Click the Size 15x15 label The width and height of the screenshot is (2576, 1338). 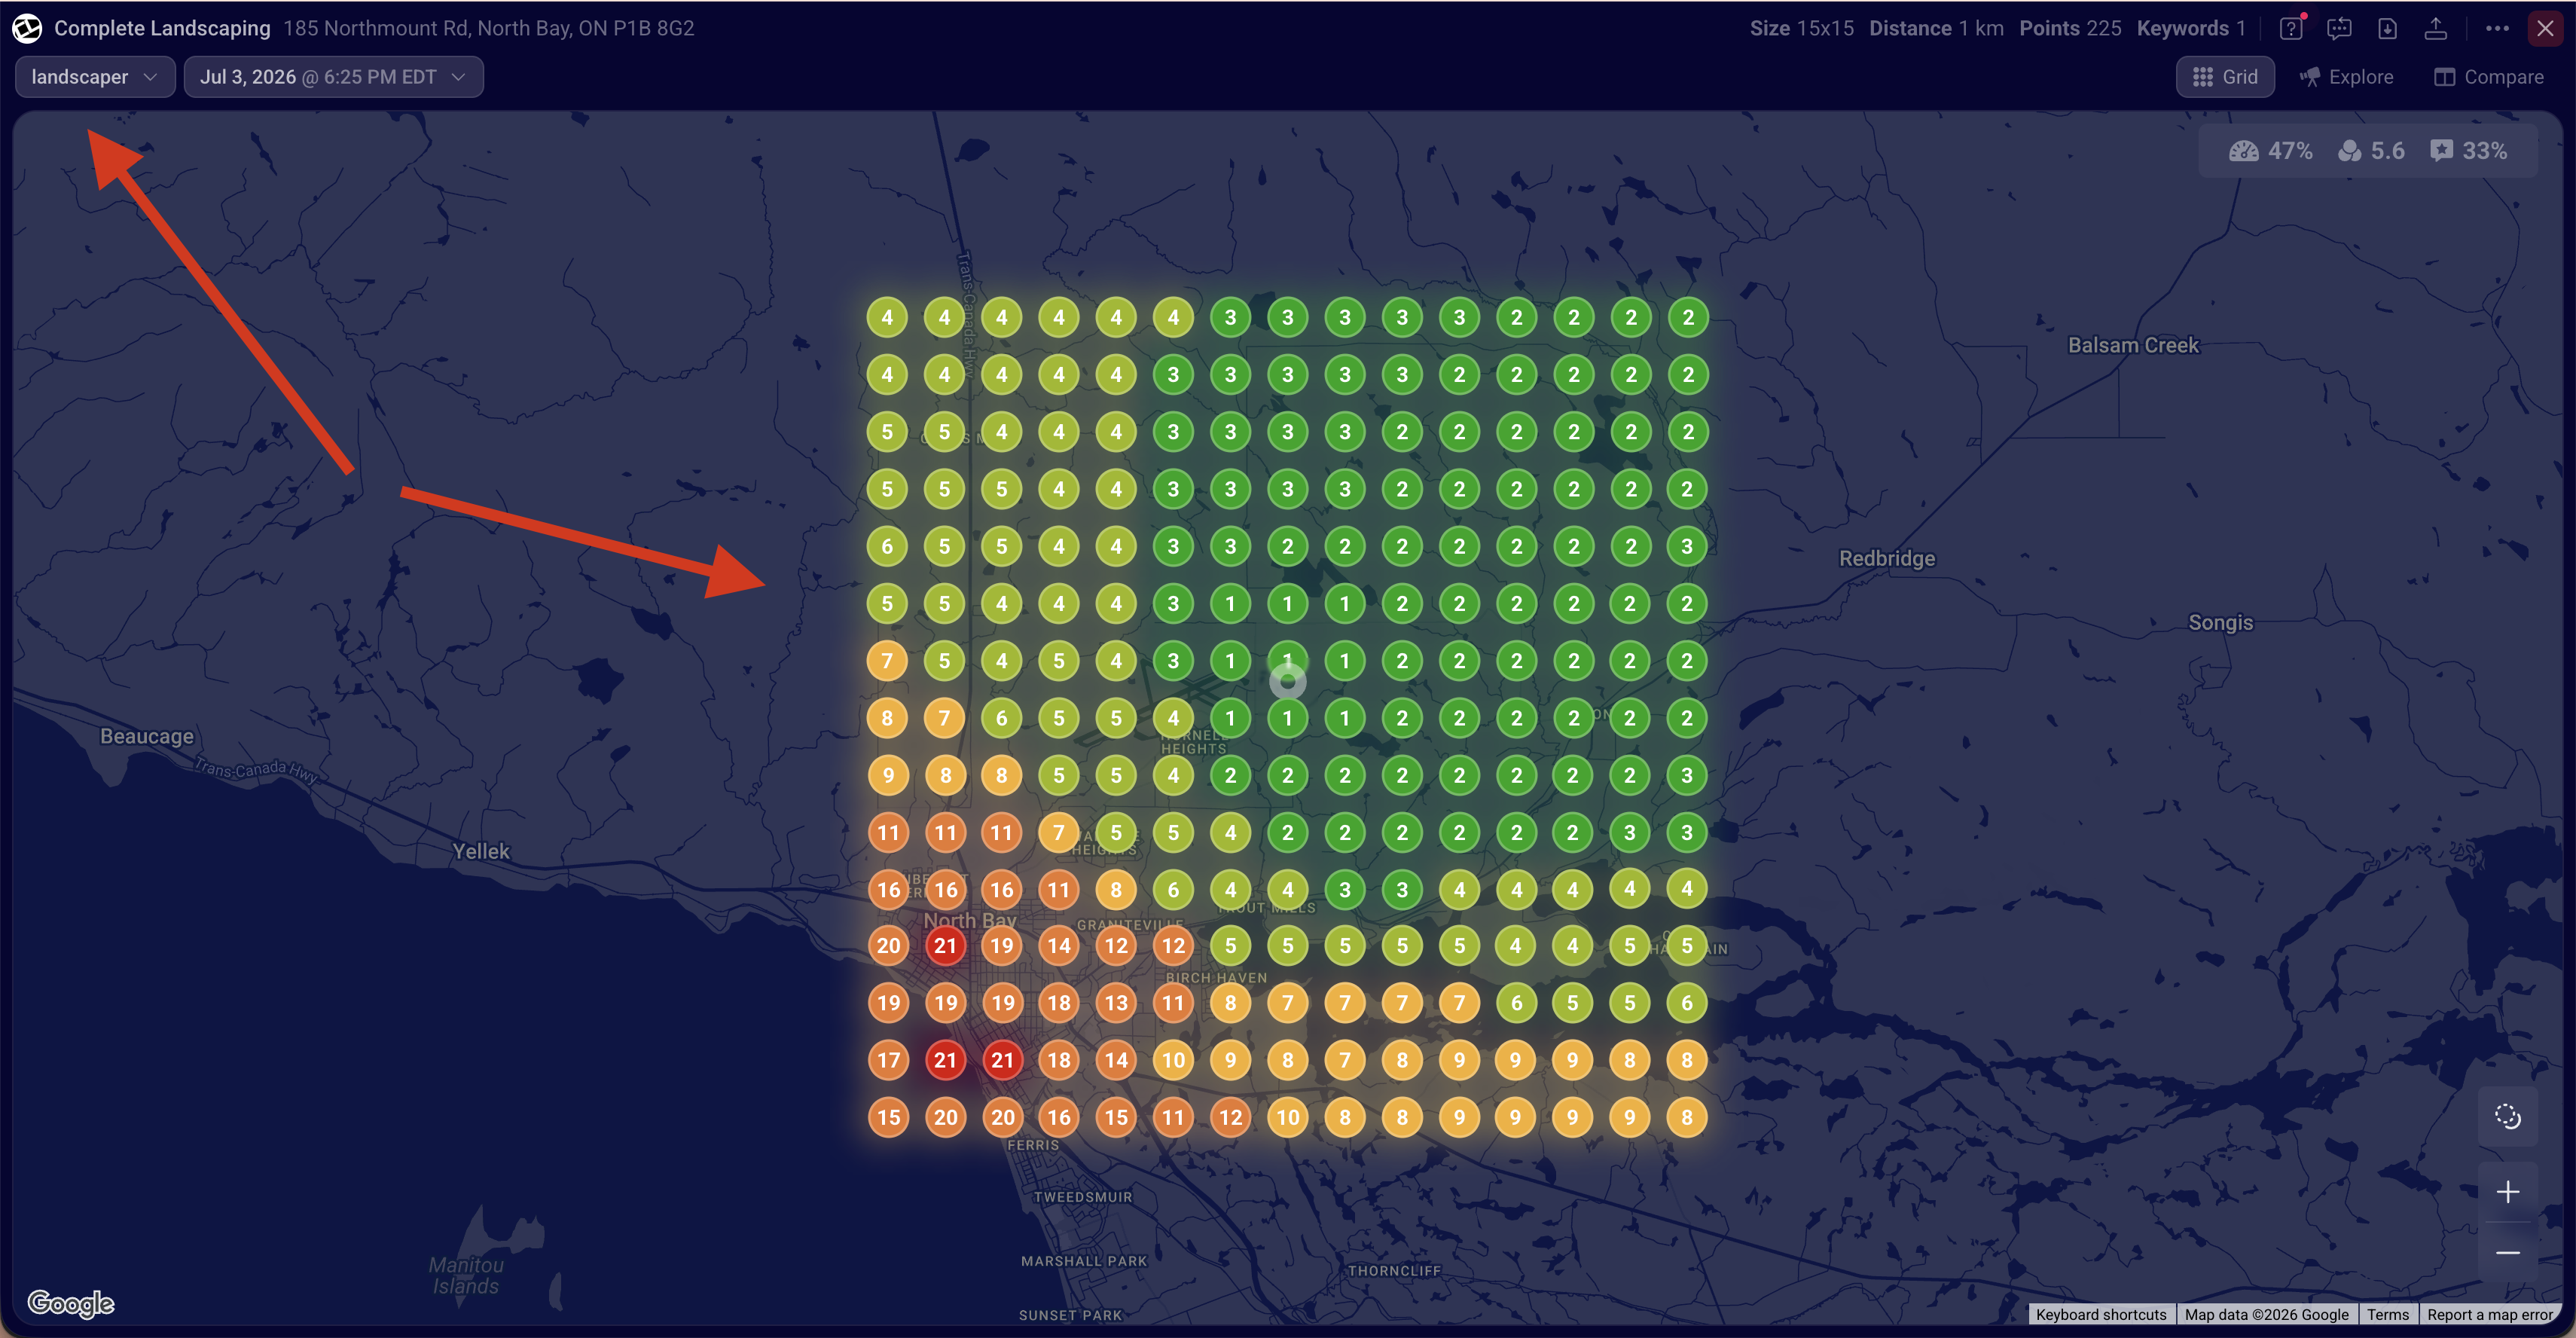click(1801, 28)
